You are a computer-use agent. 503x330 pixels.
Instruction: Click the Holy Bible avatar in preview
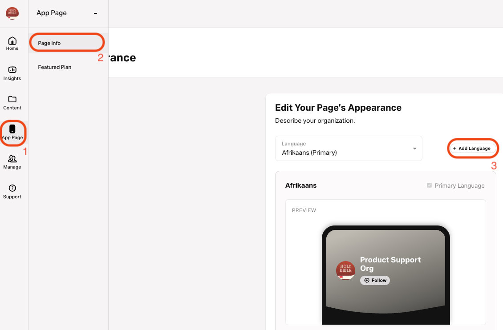[x=345, y=270]
